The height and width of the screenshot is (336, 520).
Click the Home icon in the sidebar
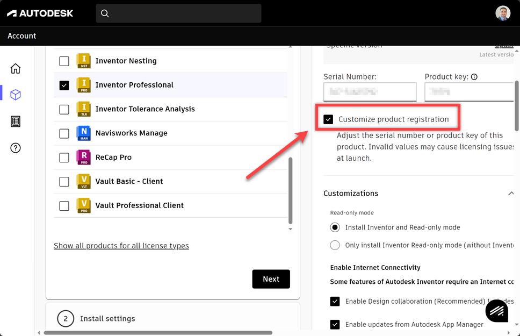coord(16,68)
